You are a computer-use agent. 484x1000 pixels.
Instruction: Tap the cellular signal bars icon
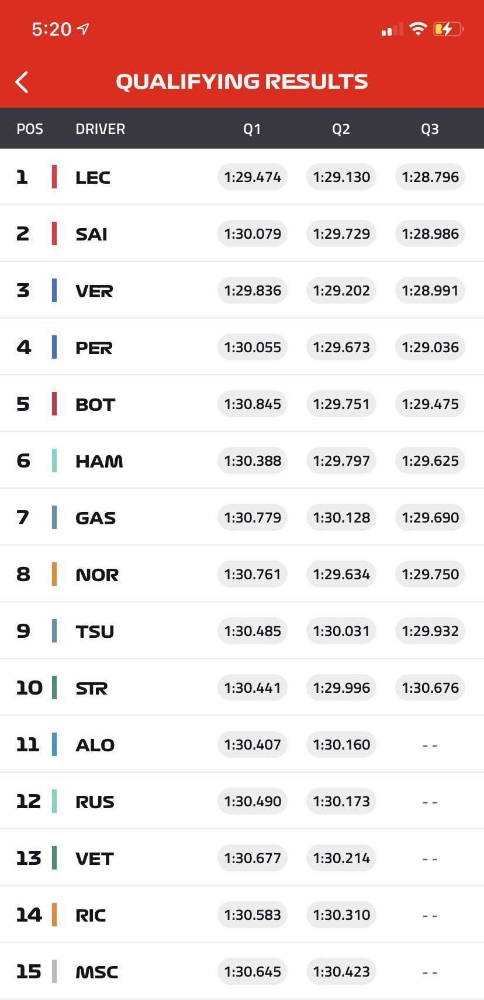[392, 30]
